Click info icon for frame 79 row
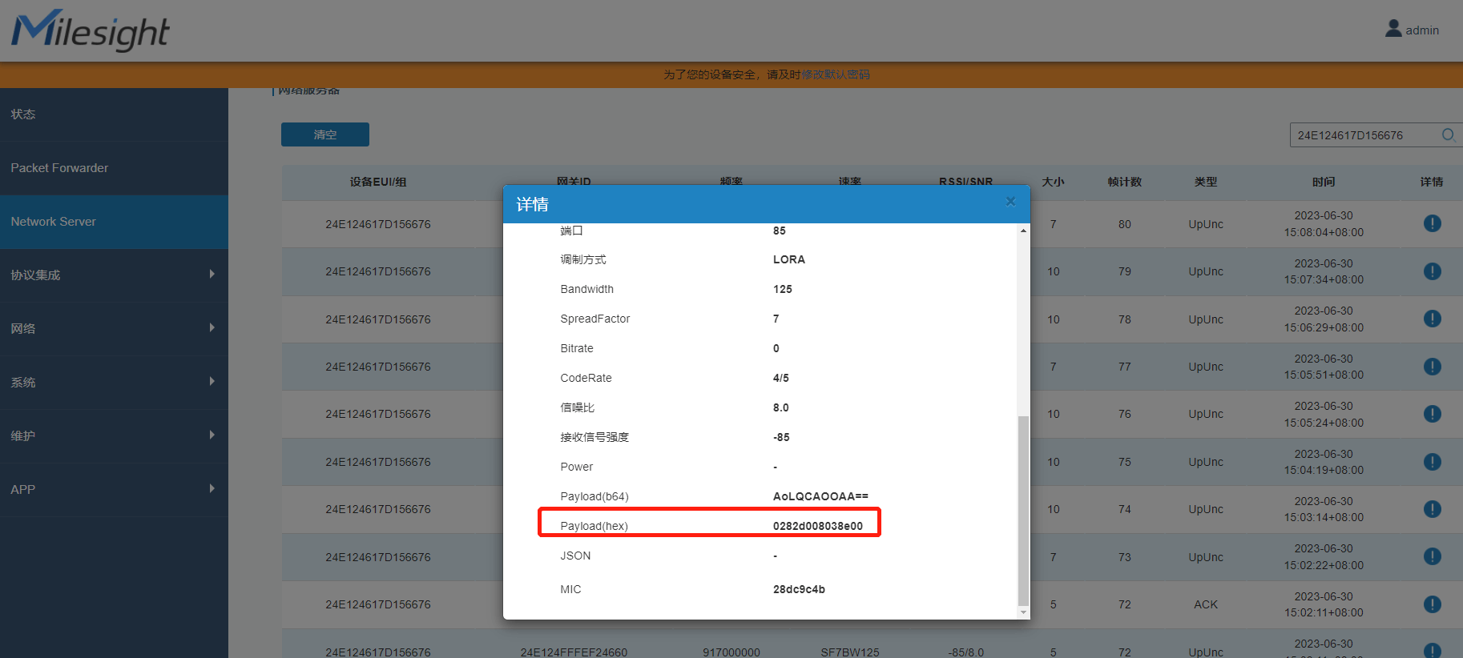 pos(1432,271)
